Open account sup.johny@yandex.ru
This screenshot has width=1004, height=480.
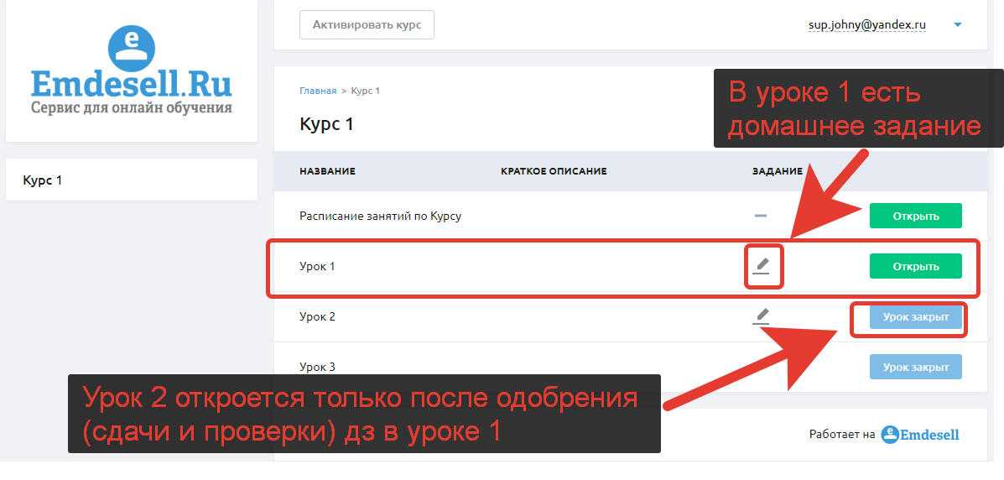(867, 26)
